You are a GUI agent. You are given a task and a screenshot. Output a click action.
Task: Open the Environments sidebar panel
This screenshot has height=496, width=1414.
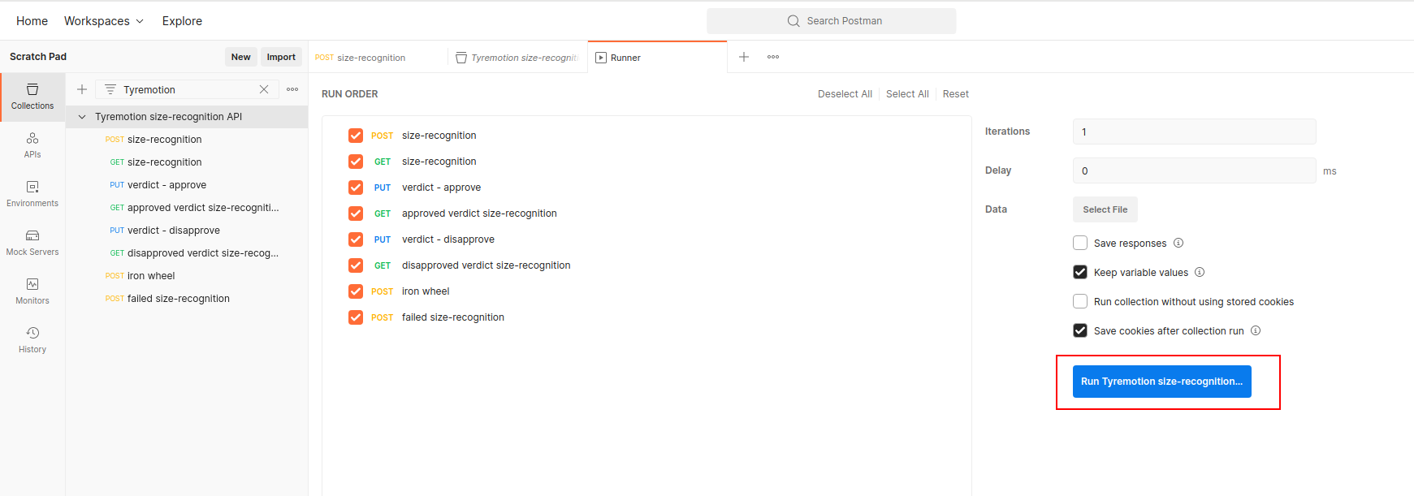pos(32,194)
